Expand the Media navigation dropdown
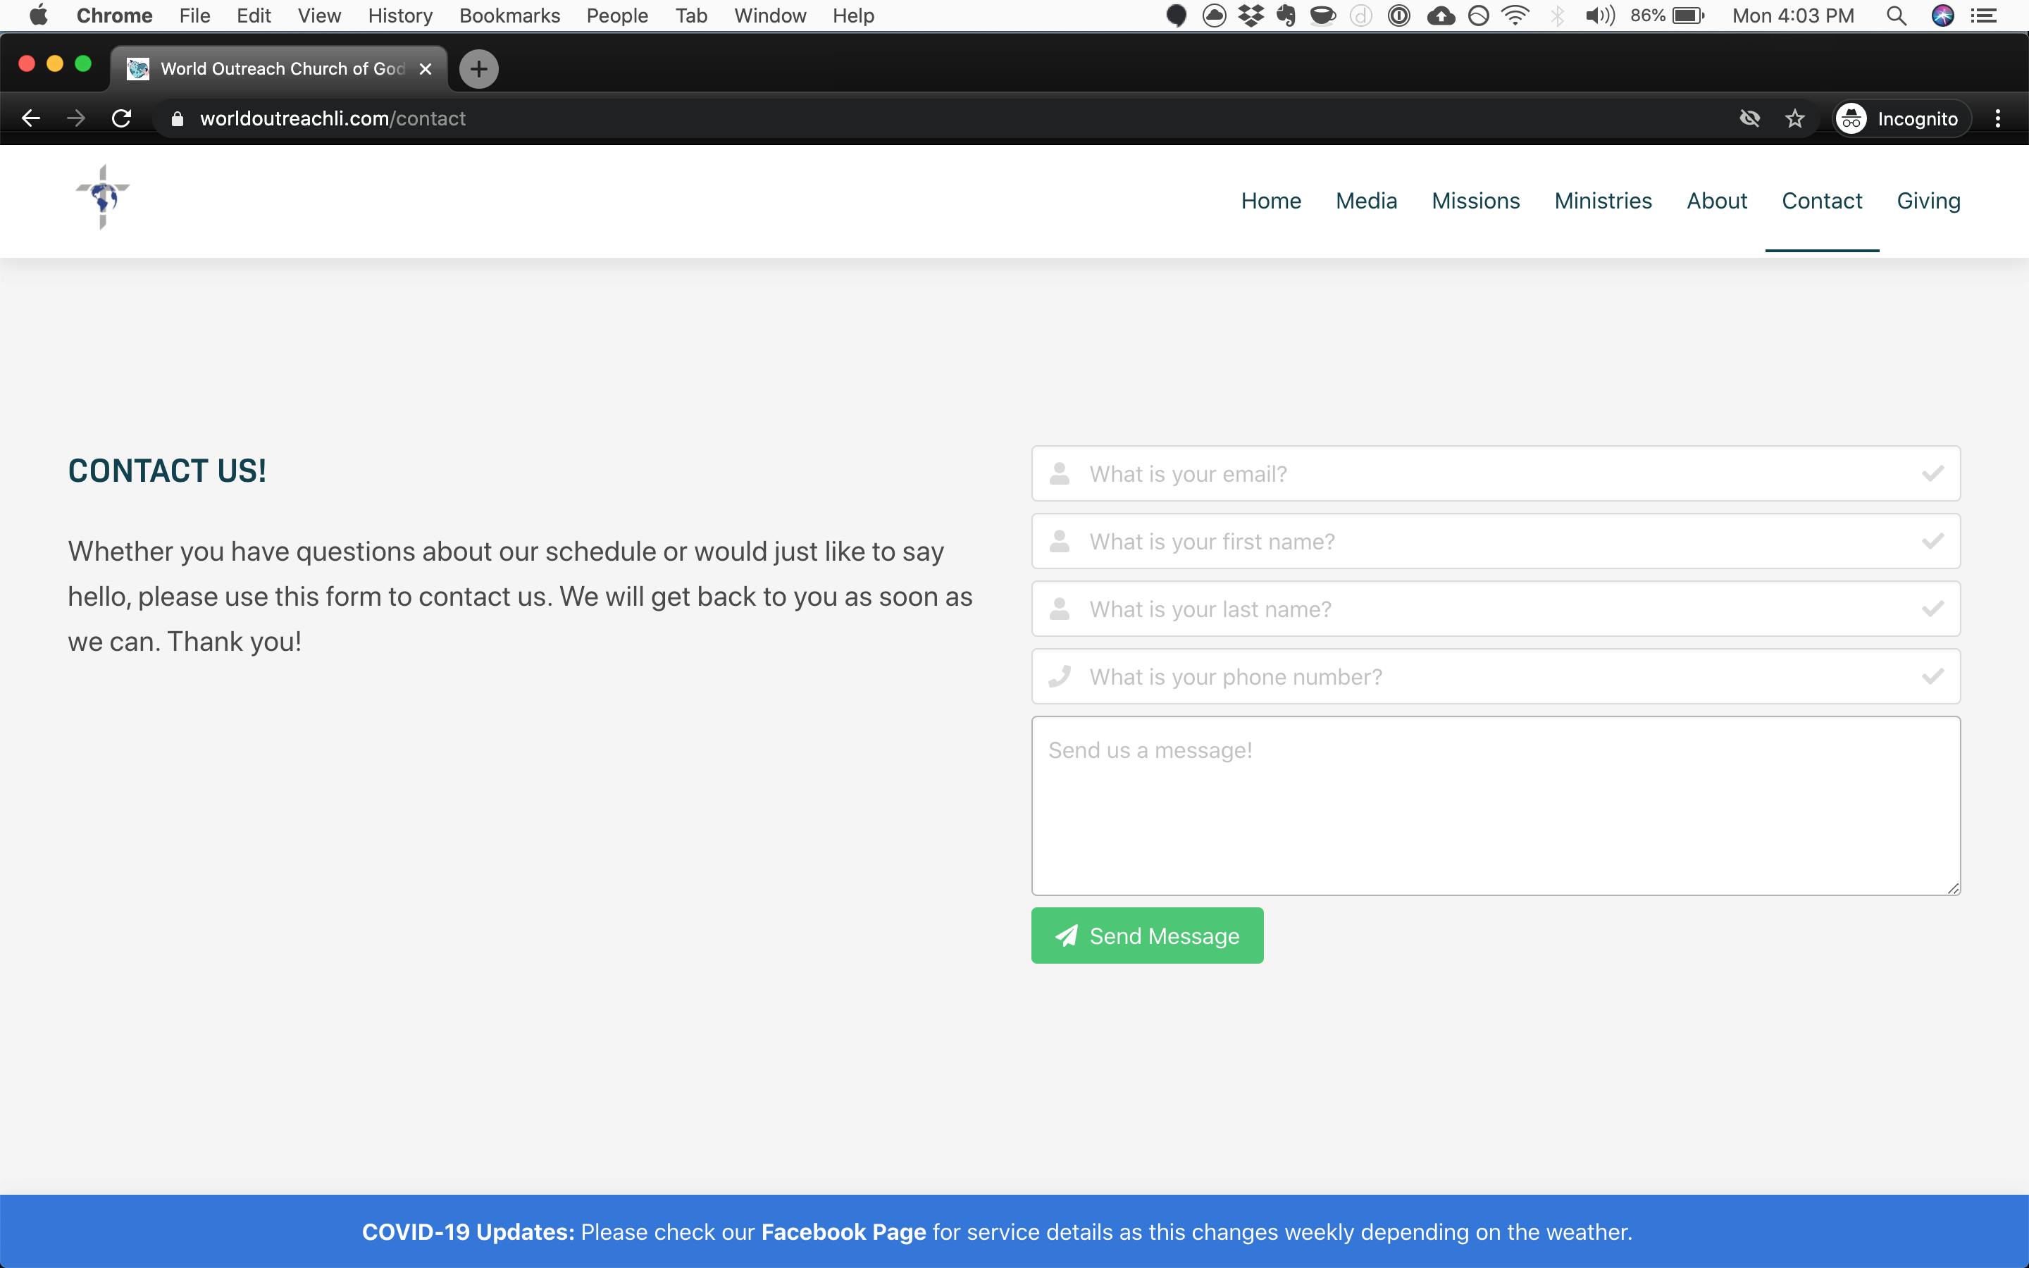Viewport: 2029px width, 1268px height. point(1366,200)
